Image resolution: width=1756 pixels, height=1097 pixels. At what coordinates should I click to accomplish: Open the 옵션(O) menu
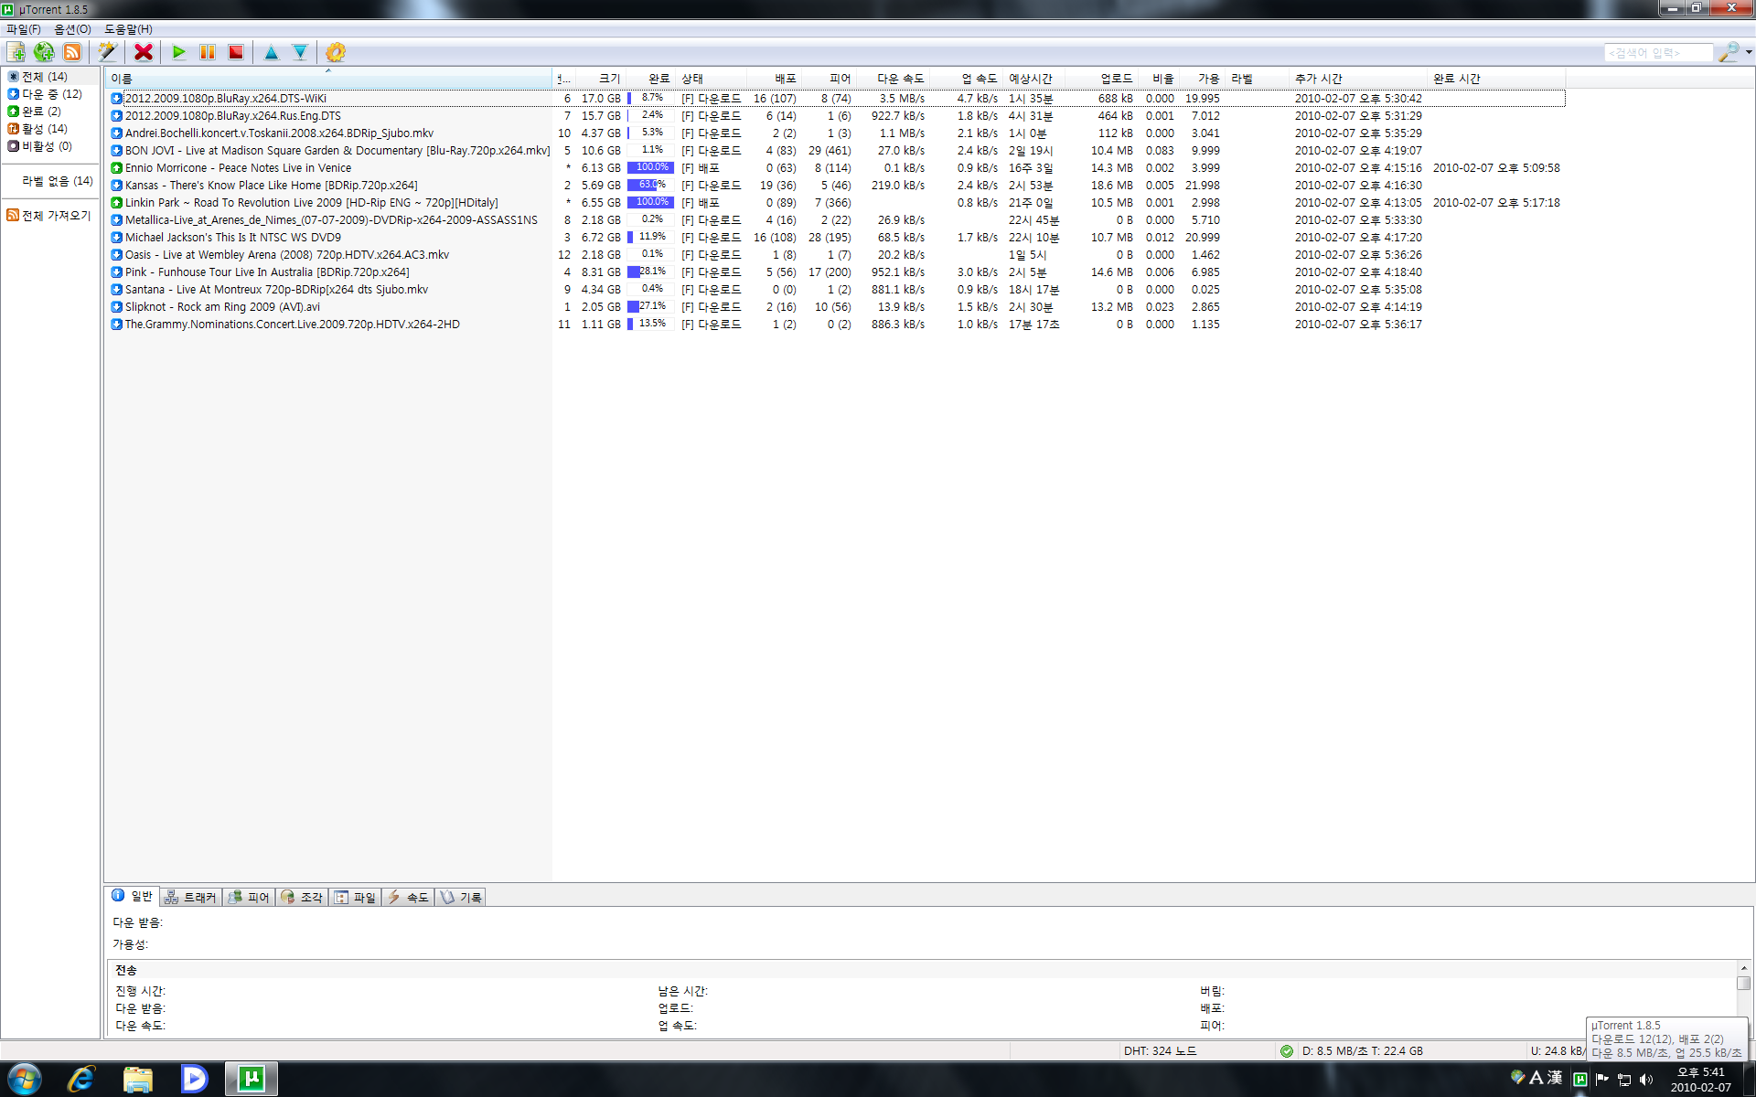coord(72,29)
